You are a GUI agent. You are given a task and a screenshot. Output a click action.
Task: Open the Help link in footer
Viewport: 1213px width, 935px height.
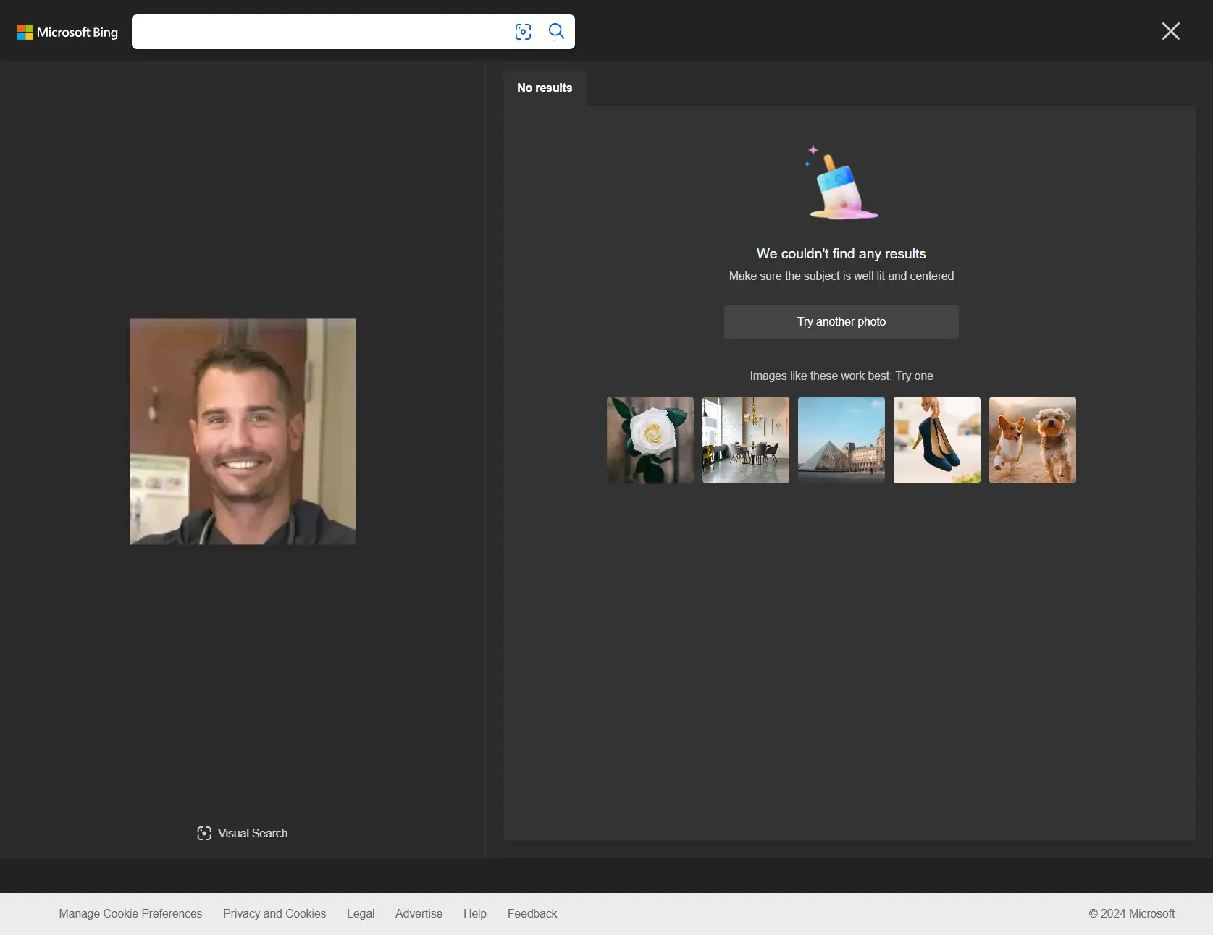pyautogui.click(x=474, y=914)
